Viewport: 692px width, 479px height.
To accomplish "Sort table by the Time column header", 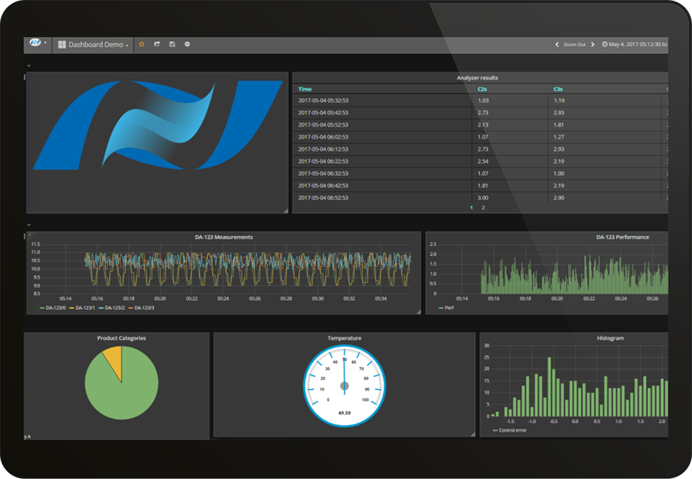I will pyautogui.click(x=305, y=89).
